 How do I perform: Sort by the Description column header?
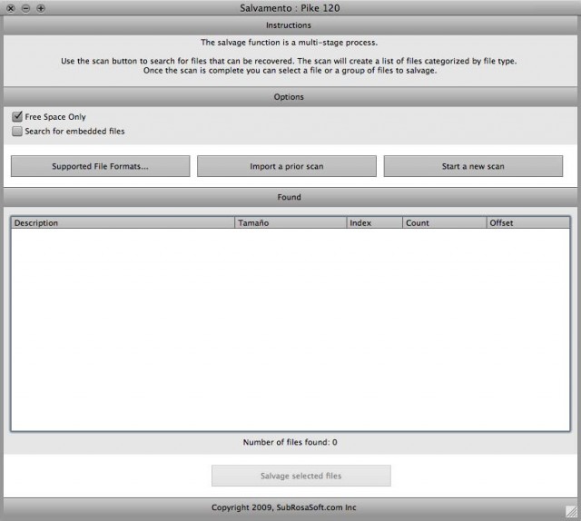tap(123, 222)
